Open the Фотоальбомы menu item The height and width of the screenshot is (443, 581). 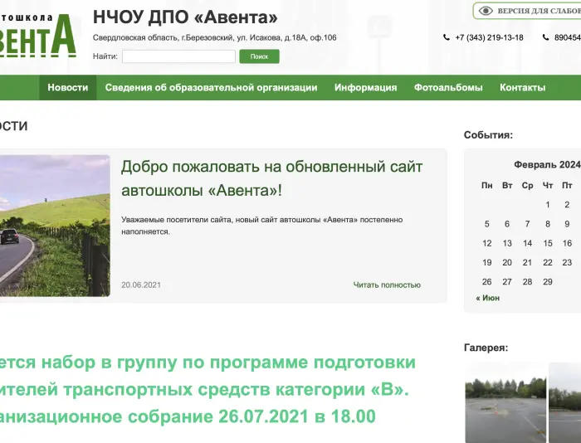pos(448,87)
